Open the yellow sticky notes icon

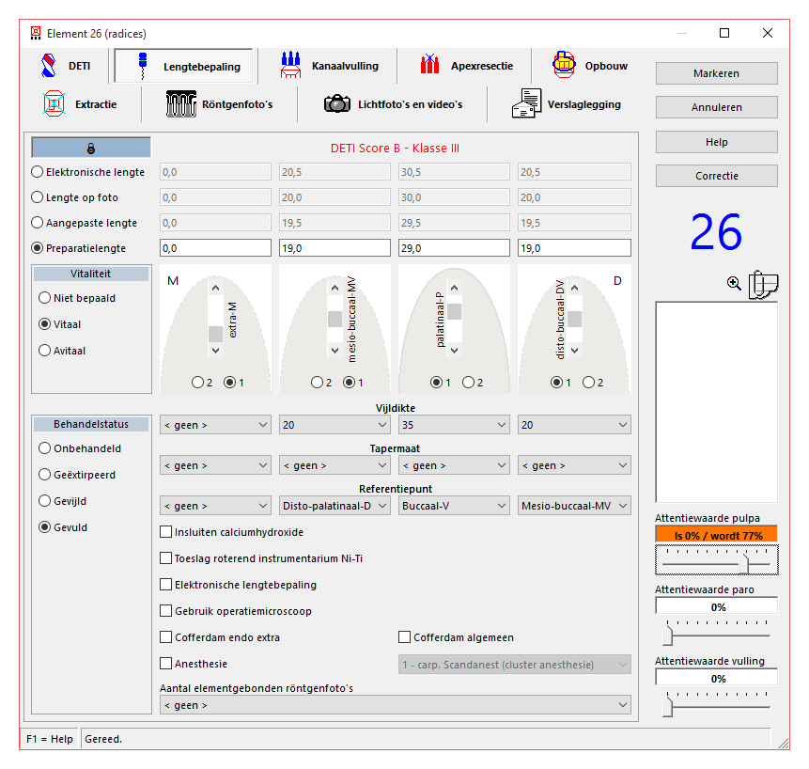point(763,284)
